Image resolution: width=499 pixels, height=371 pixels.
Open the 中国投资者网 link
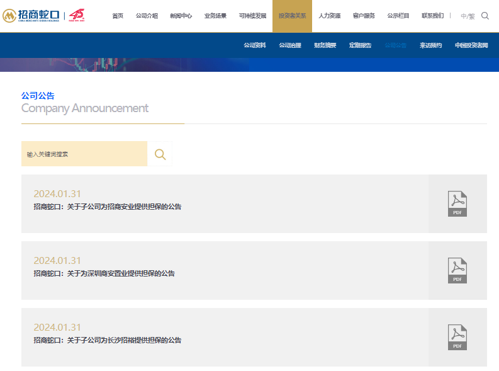tap(471, 45)
